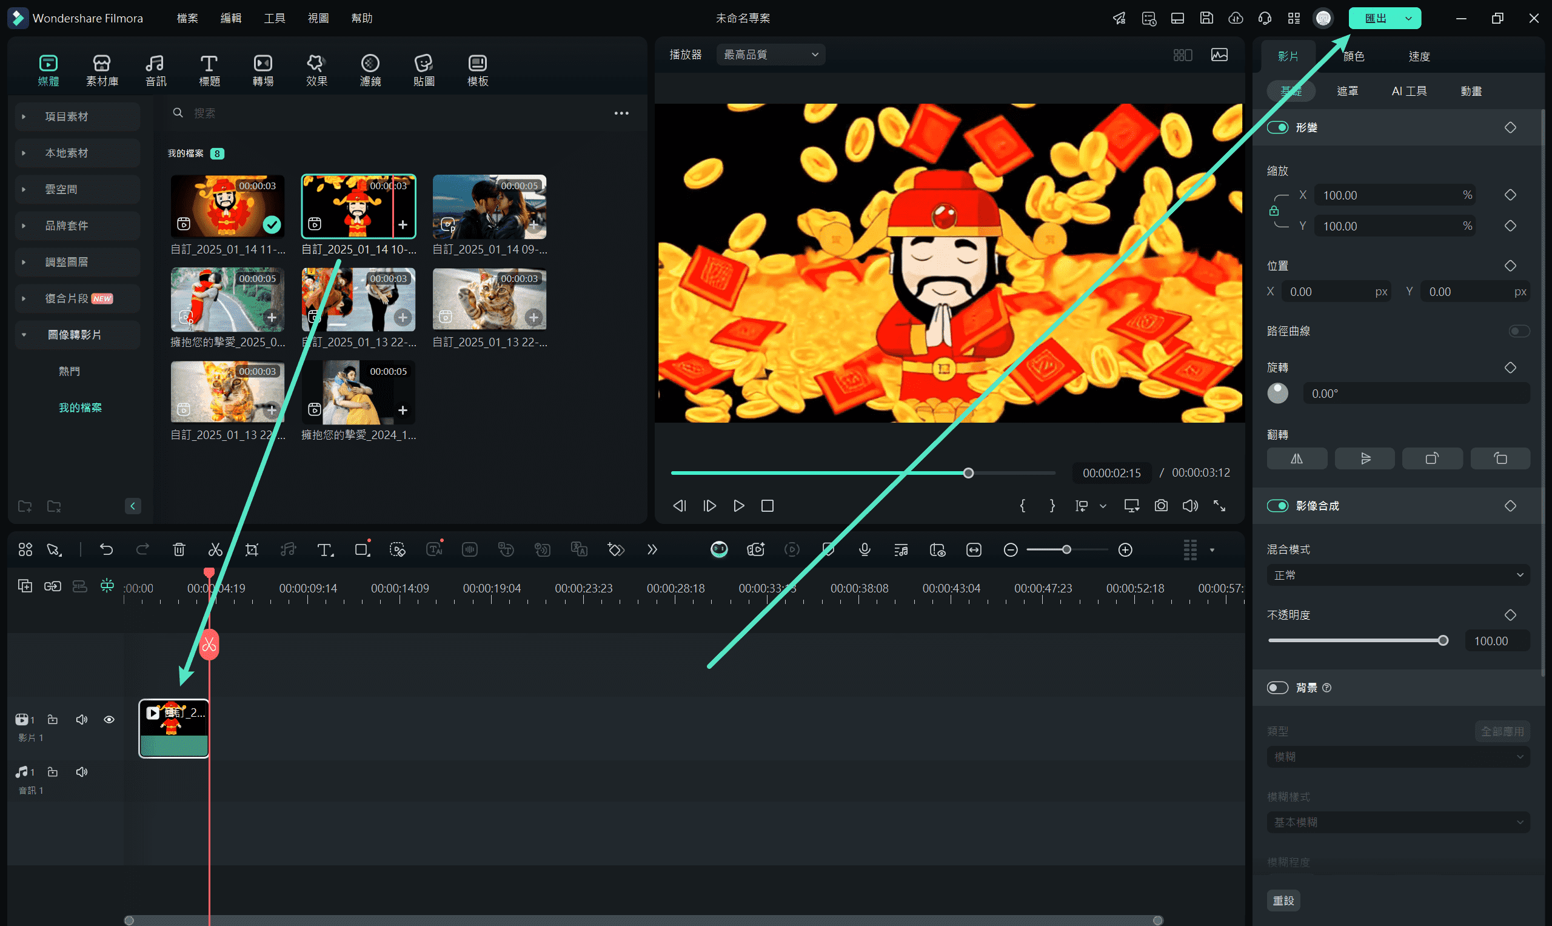Toggle 背景 (Background) switch on/off
The height and width of the screenshot is (926, 1552).
(1278, 686)
